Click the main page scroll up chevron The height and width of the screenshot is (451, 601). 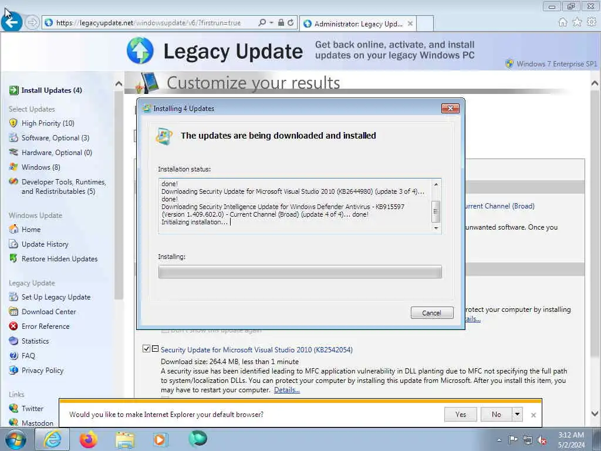click(595, 83)
